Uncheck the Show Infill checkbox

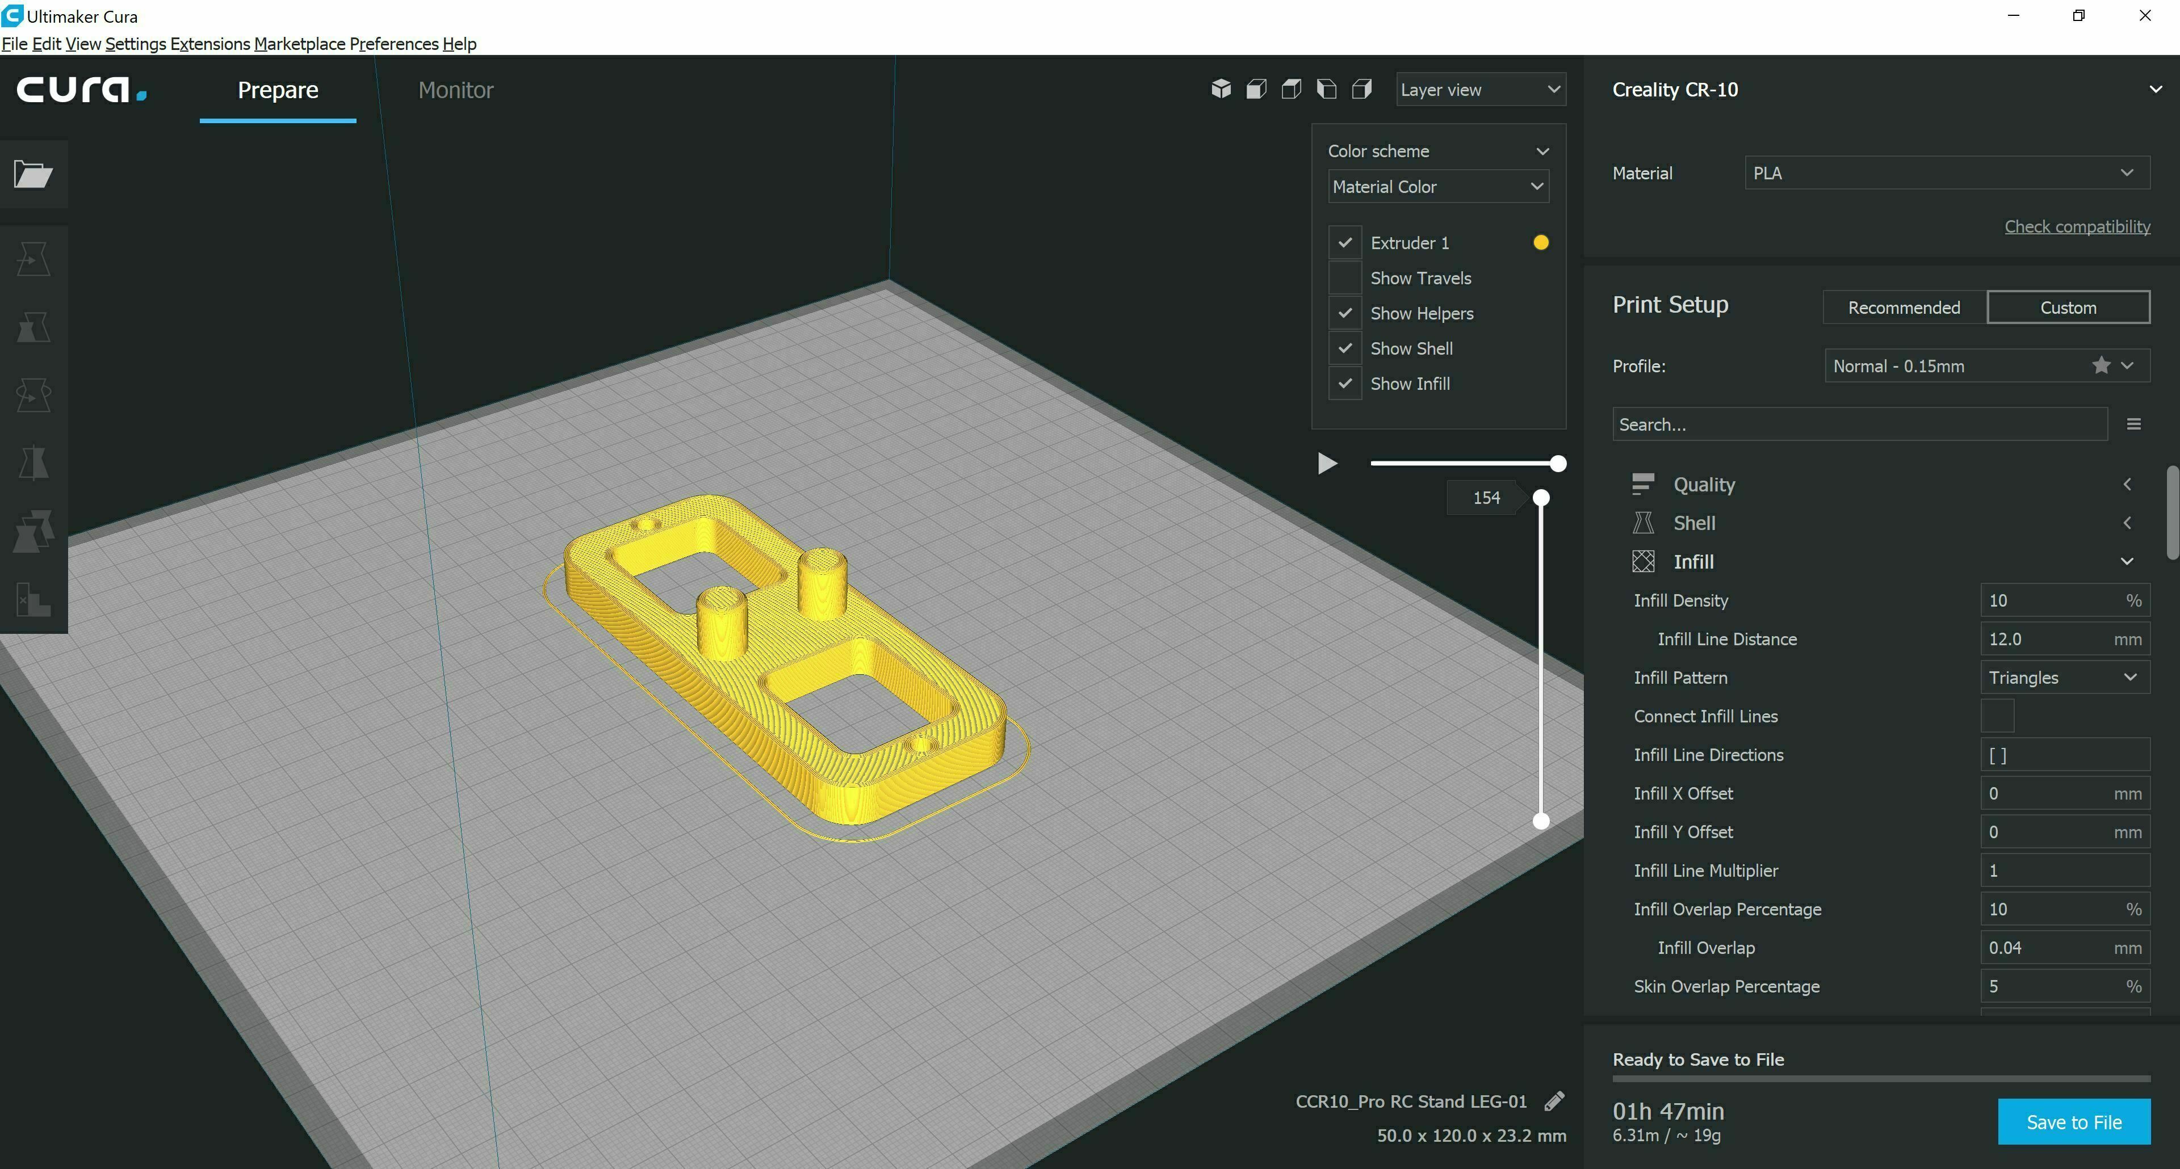coord(1345,384)
